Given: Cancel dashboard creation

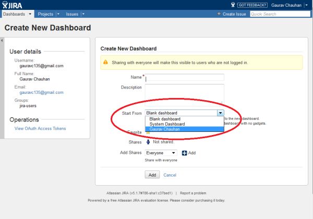Looking at the screenshot, I should click(x=170, y=175).
